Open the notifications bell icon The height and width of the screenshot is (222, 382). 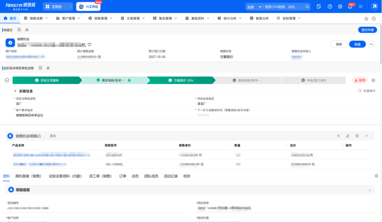pyautogui.click(x=350, y=7)
